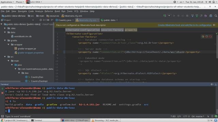Open Project panel gear settings icon

coord(48,20)
